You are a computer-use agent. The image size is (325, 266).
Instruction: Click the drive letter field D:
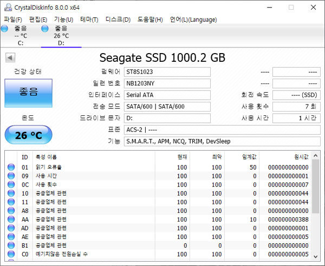coord(167,118)
